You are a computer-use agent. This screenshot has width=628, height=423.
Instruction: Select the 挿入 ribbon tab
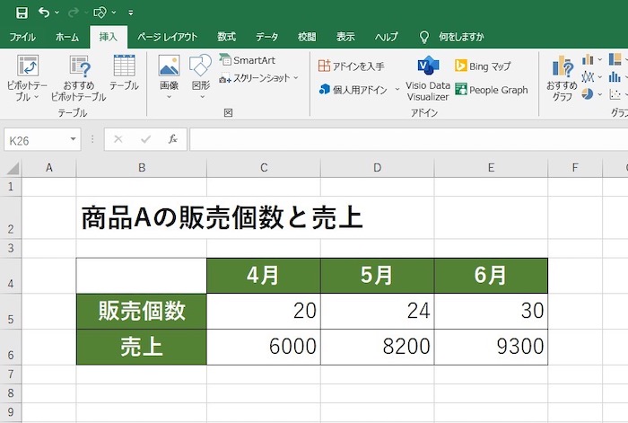109,37
